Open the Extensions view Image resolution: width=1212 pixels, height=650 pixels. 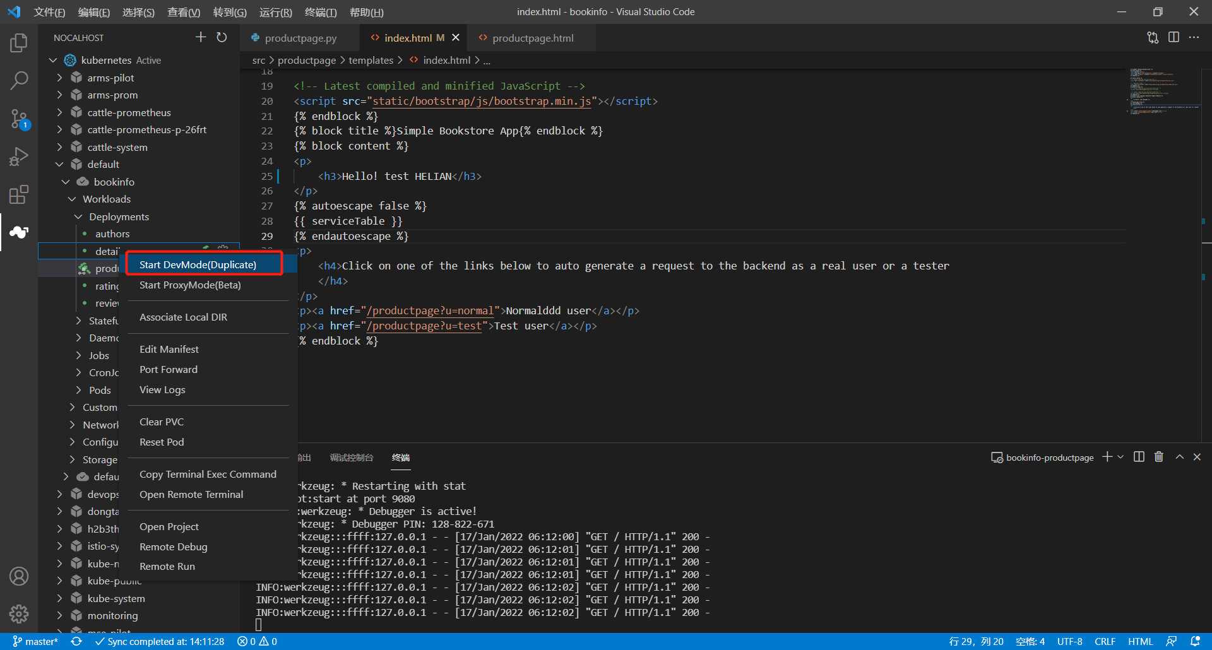pyautogui.click(x=19, y=194)
